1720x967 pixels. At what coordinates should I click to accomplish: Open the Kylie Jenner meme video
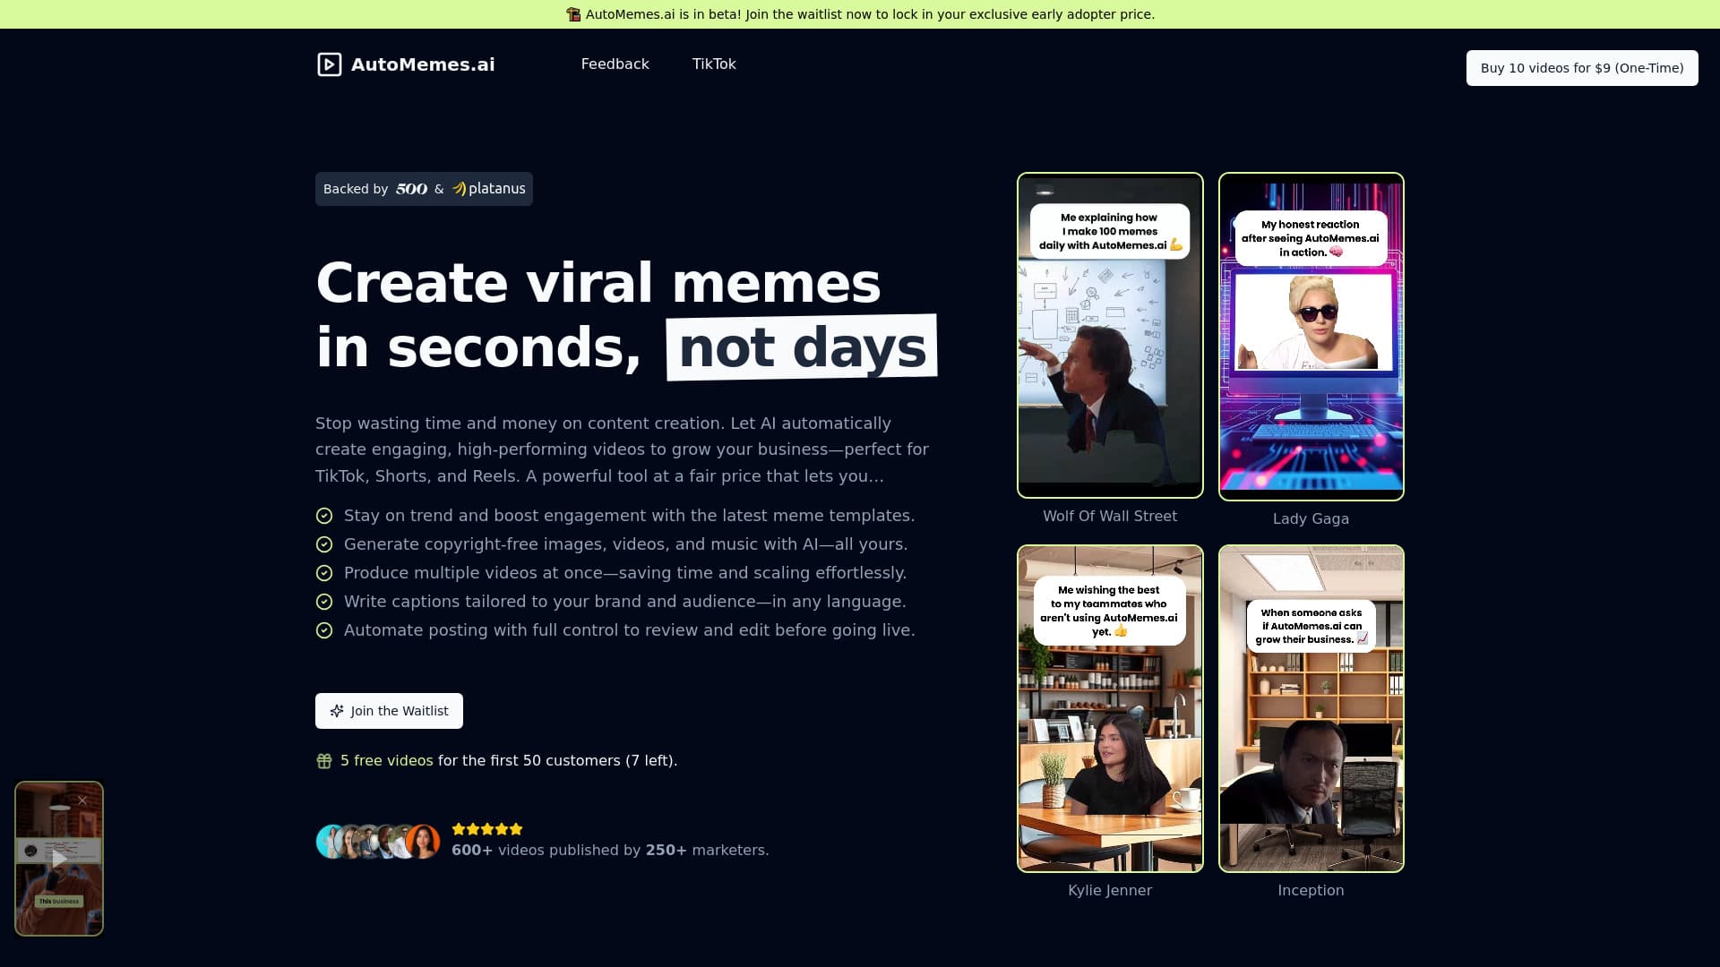tap(1109, 707)
